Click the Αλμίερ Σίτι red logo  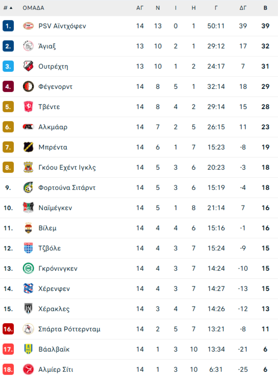[28, 369]
